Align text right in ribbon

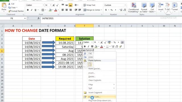(x=71, y=10)
